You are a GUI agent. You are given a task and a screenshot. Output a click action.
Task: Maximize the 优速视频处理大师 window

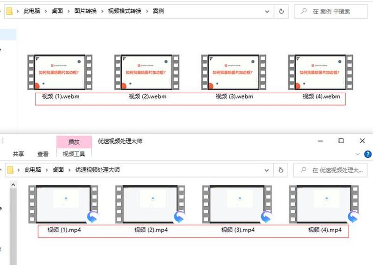click(341, 141)
